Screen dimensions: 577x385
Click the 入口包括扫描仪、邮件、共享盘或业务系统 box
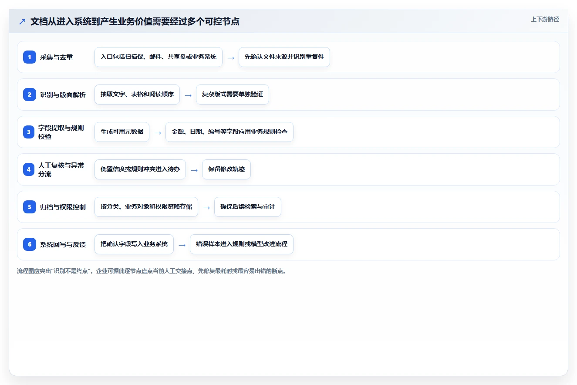tap(159, 57)
